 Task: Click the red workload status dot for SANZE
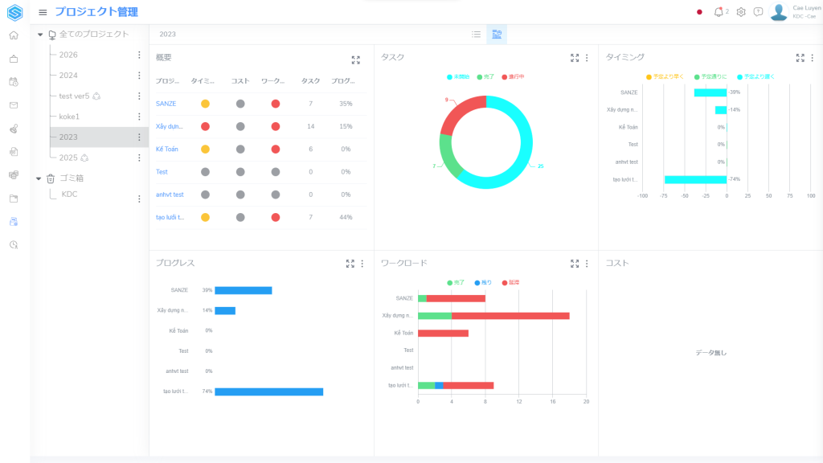276,104
